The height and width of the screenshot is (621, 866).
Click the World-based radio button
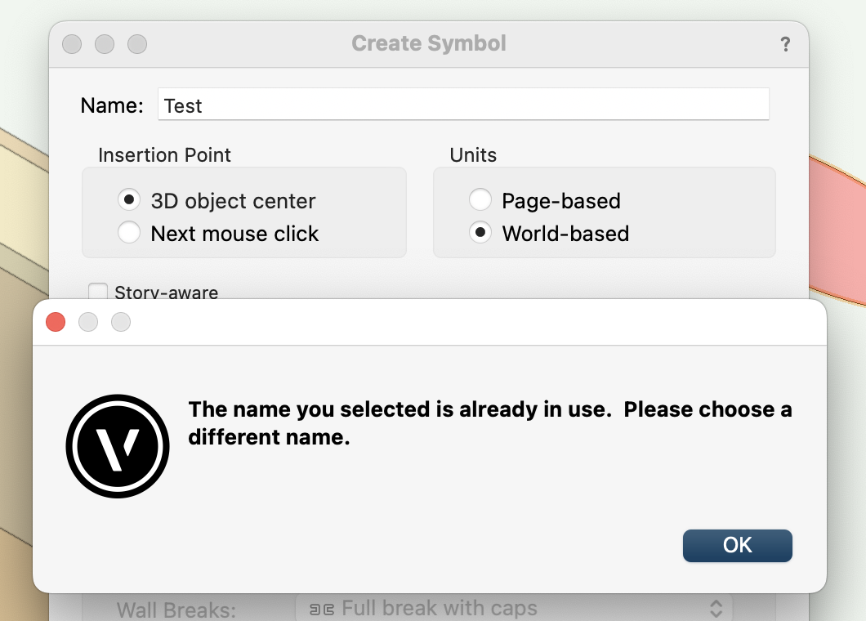[480, 232]
